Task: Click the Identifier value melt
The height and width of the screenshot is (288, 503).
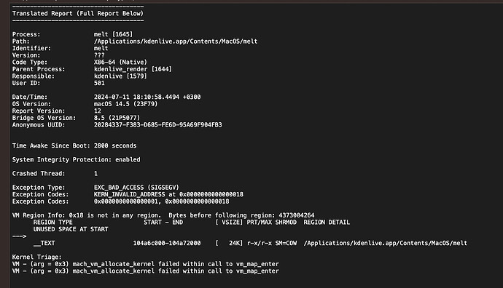Action: [101, 48]
